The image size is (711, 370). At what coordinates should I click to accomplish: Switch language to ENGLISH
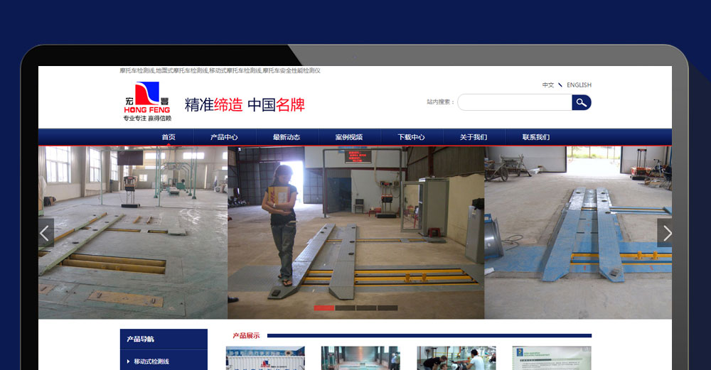pyautogui.click(x=579, y=85)
